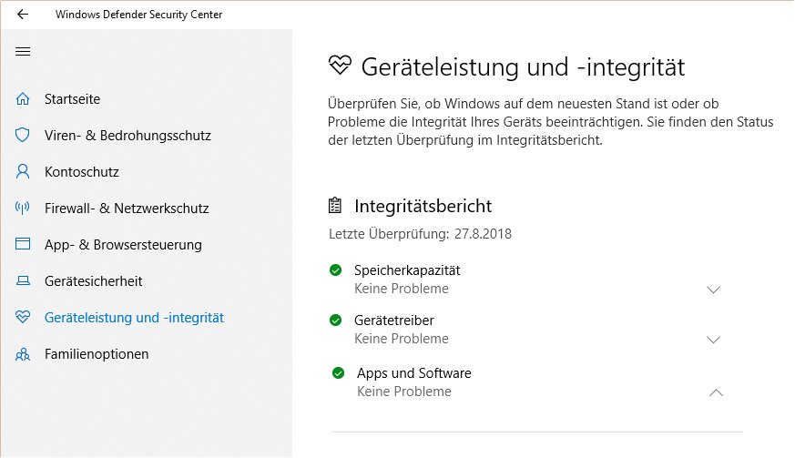Click the heart icon beside Geräteleistung sidebar entry
This screenshot has height=458, width=795.
pos(23,317)
